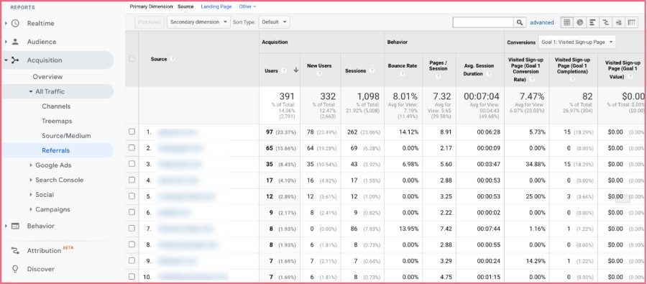Open Source/Medium in the sidebar
This screenshot has height=284, width=647.
66,136
